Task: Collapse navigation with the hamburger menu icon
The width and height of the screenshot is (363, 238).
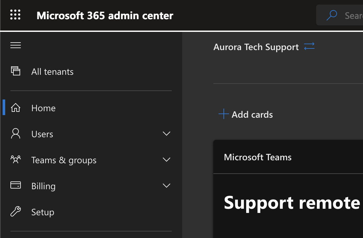Action: pos(16,45)
